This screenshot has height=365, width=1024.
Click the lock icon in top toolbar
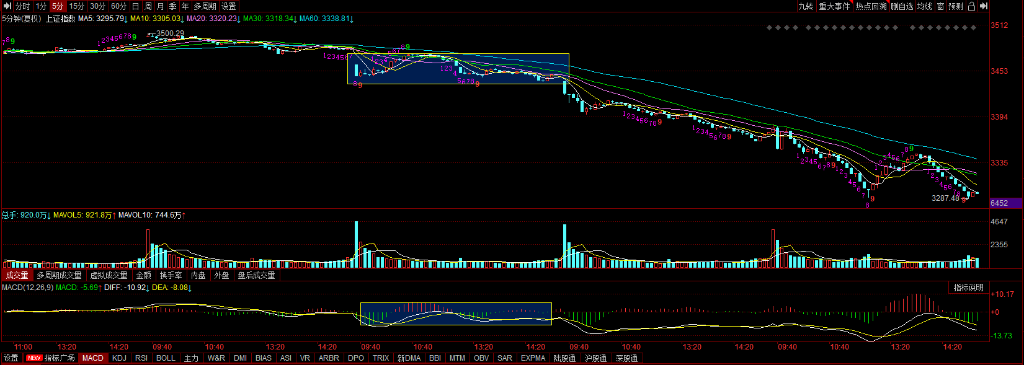click(x=972, y=6)
